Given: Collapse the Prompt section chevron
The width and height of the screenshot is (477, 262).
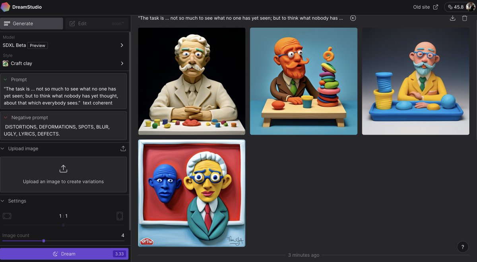Looking at the screenshot, I should (6, 79).
